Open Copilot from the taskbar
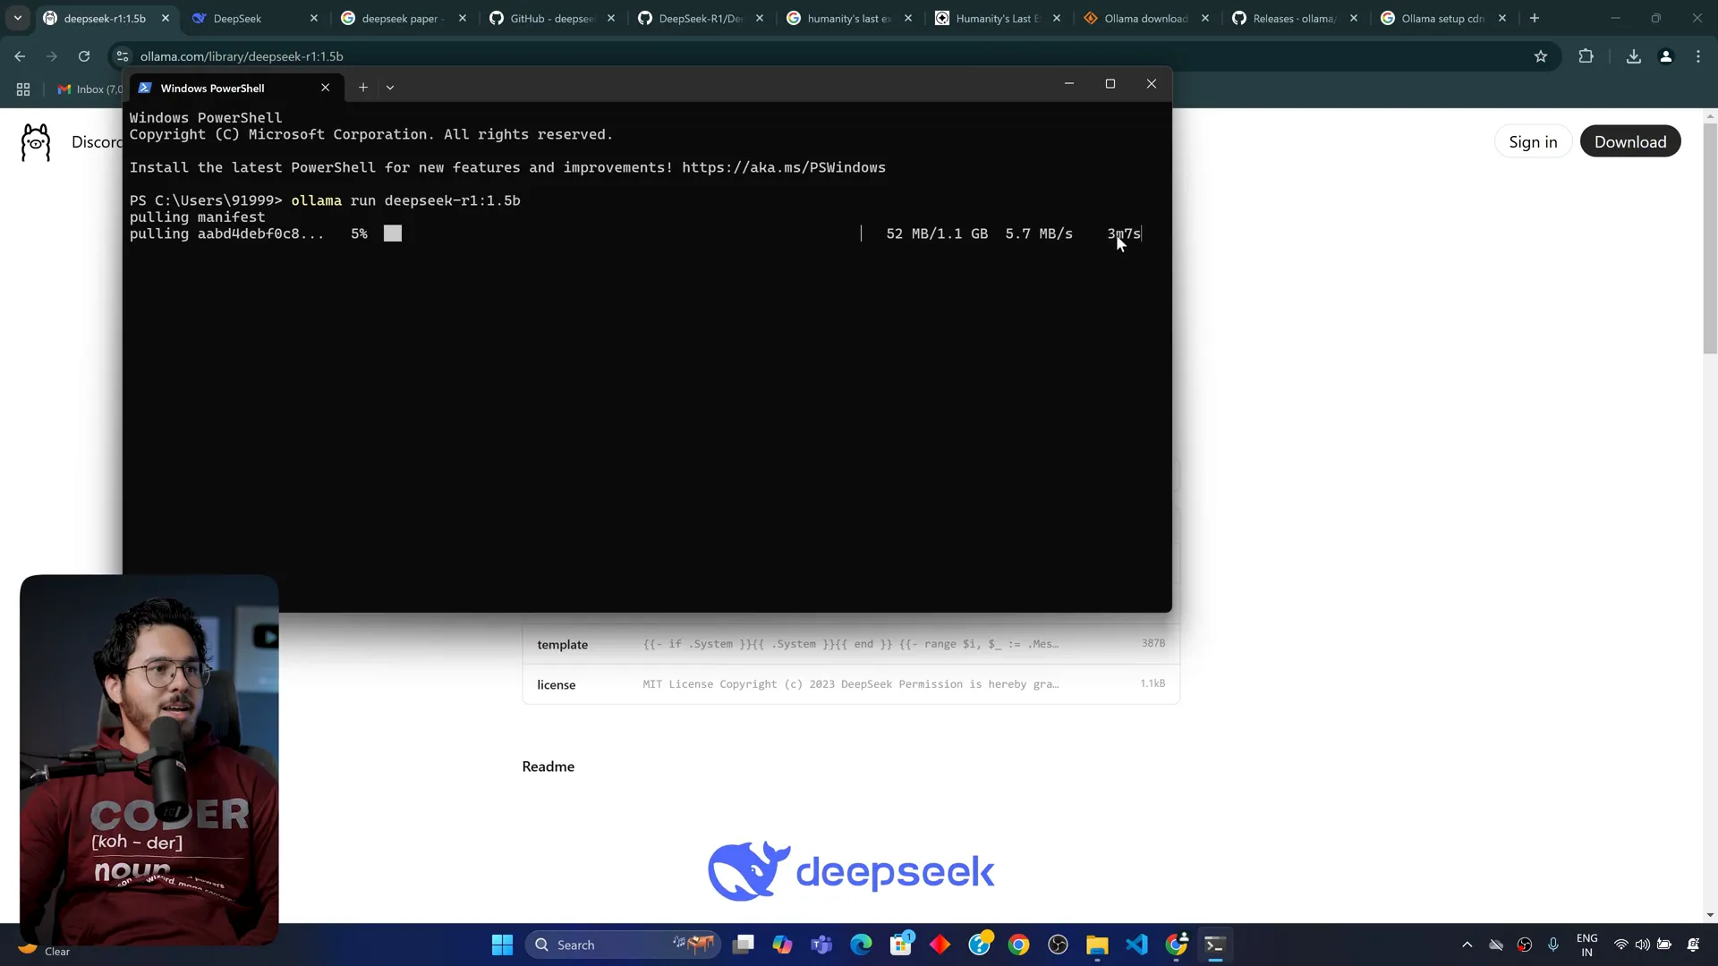This screenshot has width=1718, height=966. (x=783, y=945)
